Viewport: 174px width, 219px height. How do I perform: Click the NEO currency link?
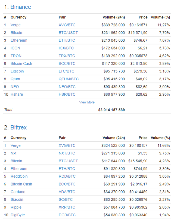[x=15, y=87]
